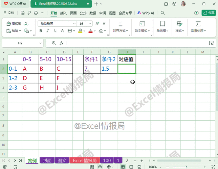Image resolution: width=218 pixels, height=169 pixels.
Task: Switch to the Formulas ribbon tab
Action: click(x=83, y=13)
